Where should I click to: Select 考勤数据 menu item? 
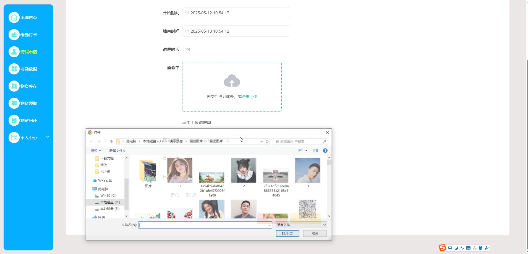point(28,69)
